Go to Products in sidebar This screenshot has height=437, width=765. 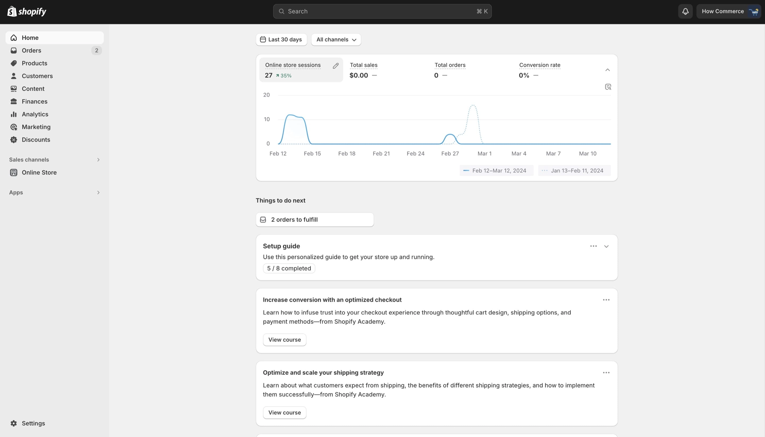click(54, 63)
